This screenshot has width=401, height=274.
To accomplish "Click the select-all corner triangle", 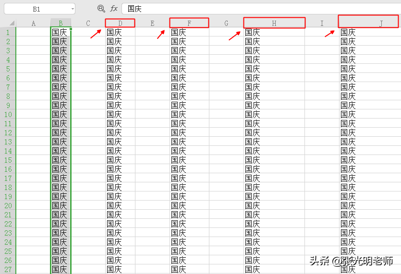I will [12, 23].
